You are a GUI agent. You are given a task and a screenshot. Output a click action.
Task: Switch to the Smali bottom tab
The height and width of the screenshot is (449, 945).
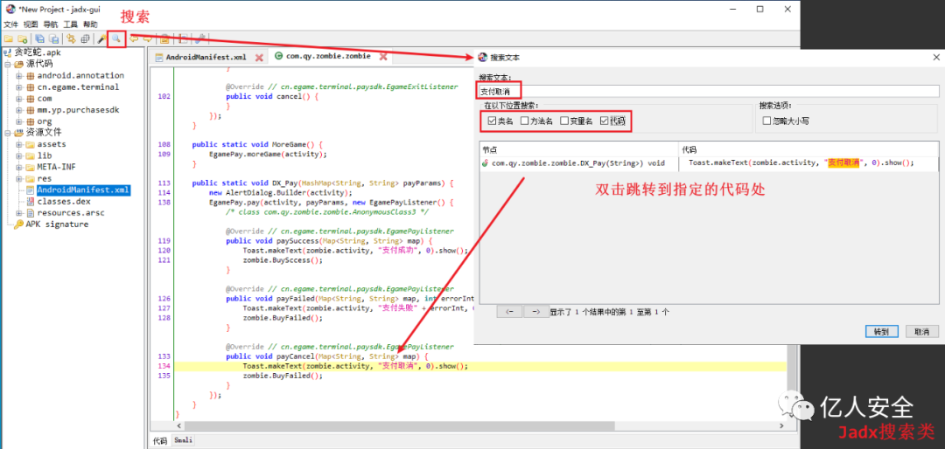(183, 440)
